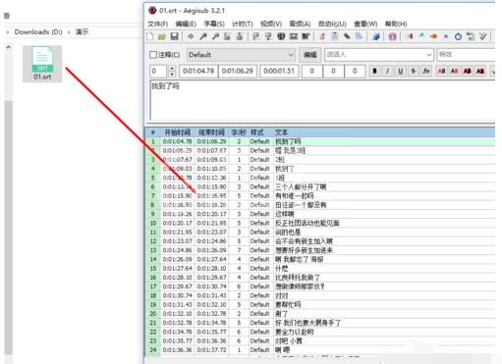Open the 字幕(S) menu
Image resolution: width=502 pixels, height=364 pixels.
214,24
